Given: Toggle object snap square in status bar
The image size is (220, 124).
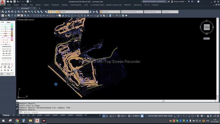Looking at the screenshot, I should point(193,116).
